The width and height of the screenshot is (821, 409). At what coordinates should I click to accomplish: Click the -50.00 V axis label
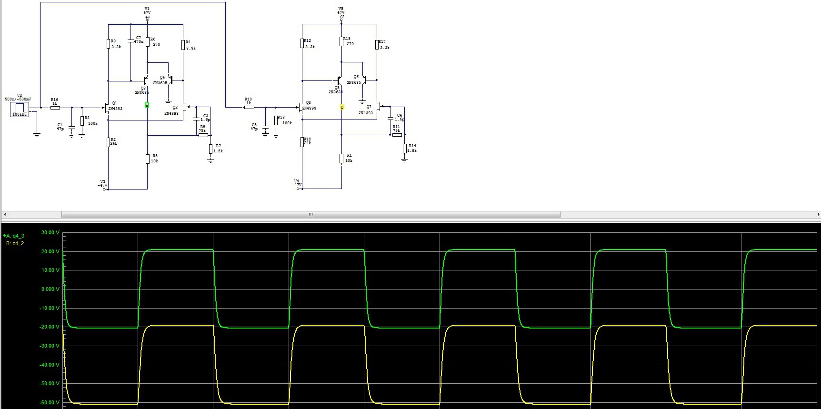point(50,383)
